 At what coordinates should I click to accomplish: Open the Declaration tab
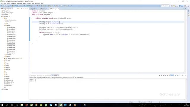pyautogui.click(x=47, y=75)
